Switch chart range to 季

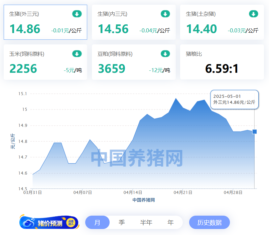tap(122, 222)
